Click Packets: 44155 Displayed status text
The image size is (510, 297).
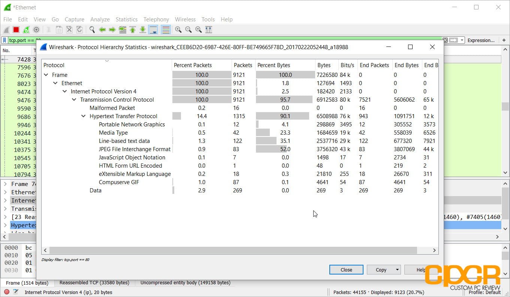(379, 292)
